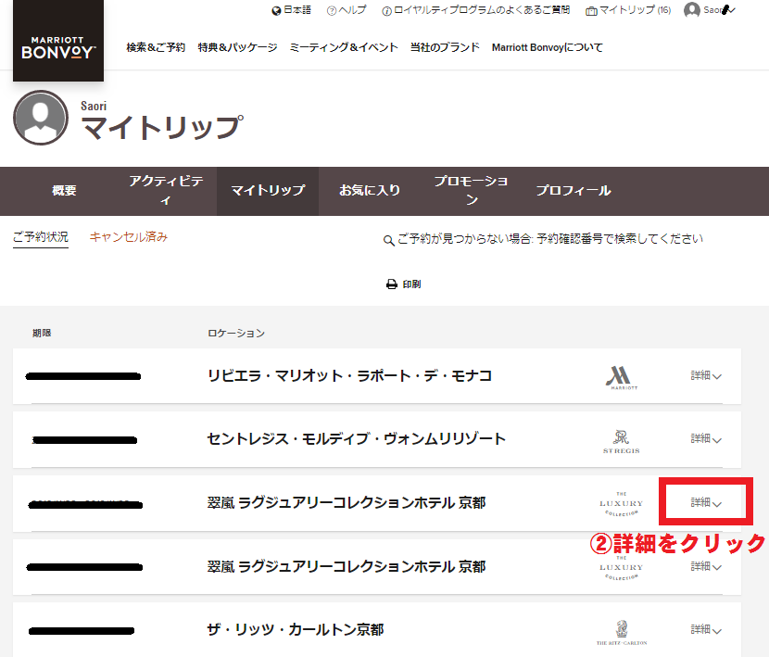
Task: Click the suitcase My Trips icon
Action: point(591,11)
